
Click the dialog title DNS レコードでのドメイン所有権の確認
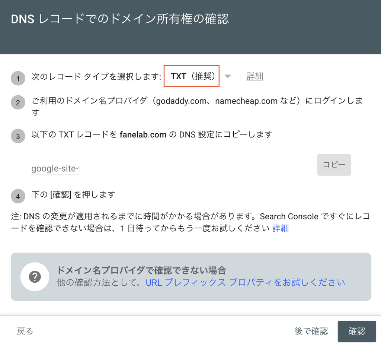tap(120, 19)
